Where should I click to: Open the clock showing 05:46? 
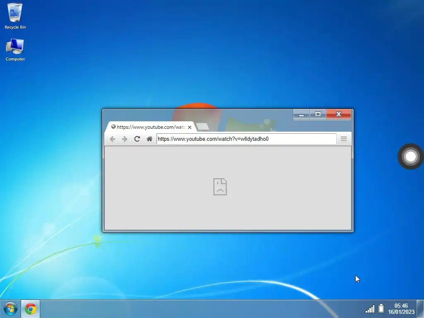[401, 308]
